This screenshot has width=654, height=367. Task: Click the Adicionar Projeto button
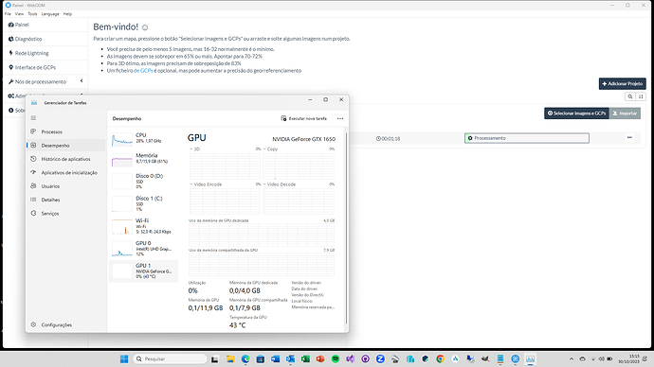click(x=623, y=83)
